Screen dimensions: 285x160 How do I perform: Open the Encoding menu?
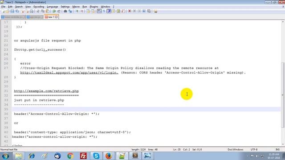click(39, 7)
